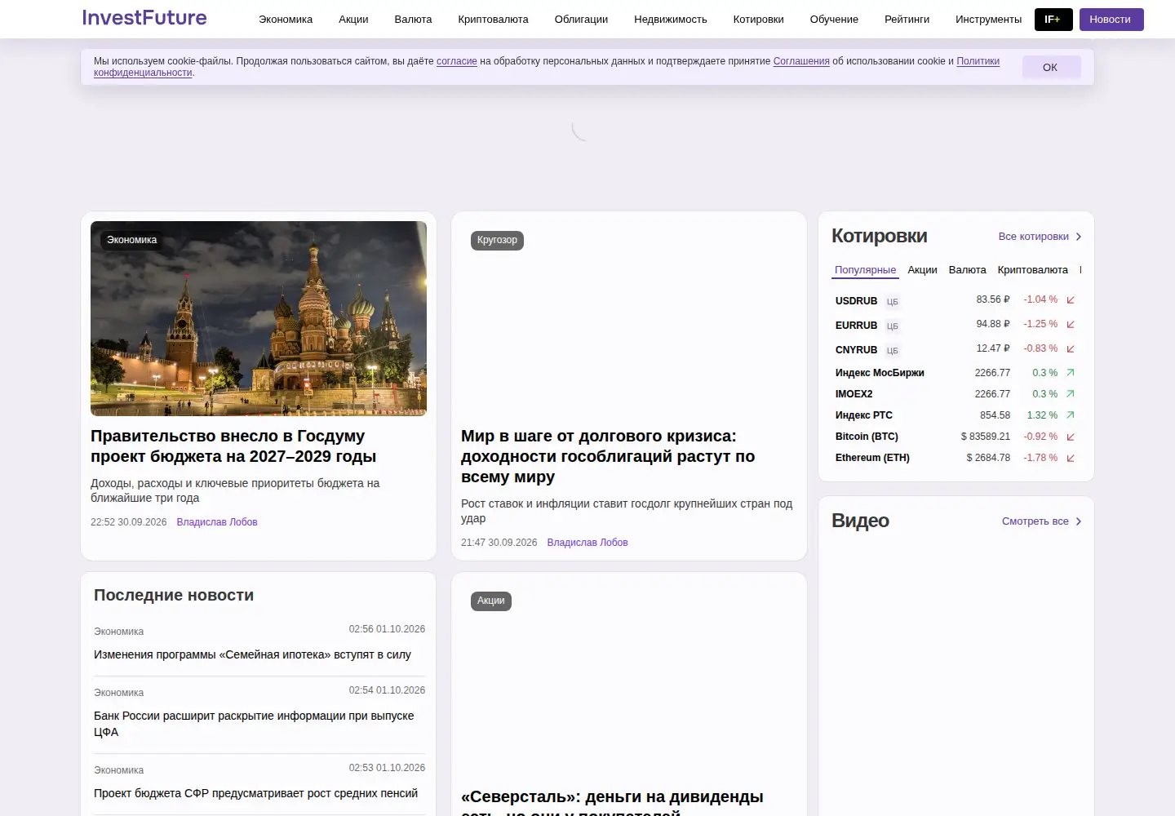Click the purple Новости button

point(1111,20)
